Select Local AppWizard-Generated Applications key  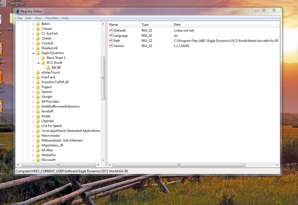[x=71, y=131]
